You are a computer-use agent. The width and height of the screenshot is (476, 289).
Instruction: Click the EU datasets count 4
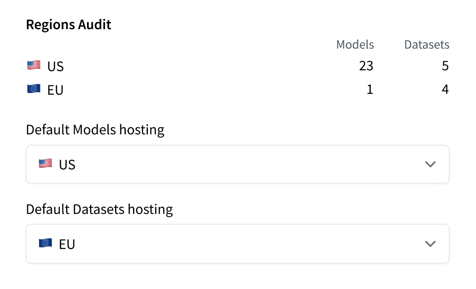(445, 90)
